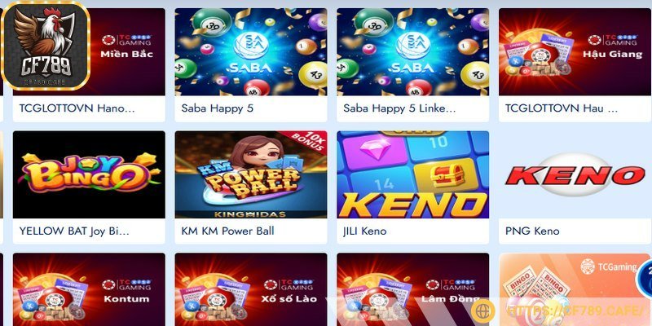Viewport: 652px width, 326px height.
Task: Click the PNG Keno label
Action: tap(532, 231)
